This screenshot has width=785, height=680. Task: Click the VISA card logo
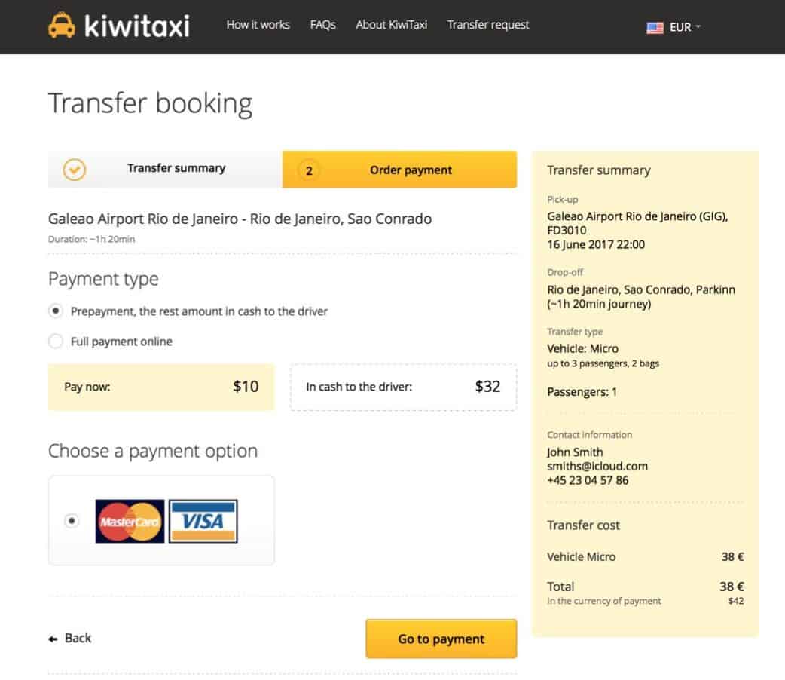tap(203, 521)
